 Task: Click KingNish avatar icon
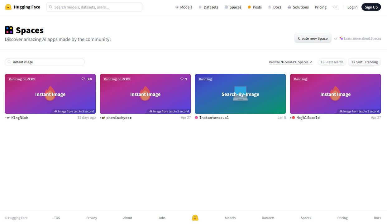(8, 118)
